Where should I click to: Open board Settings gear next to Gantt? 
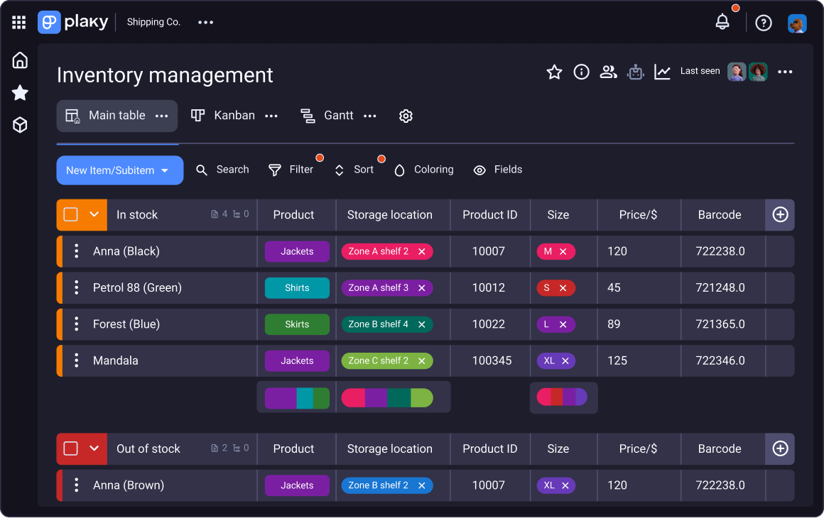tap(406, 116)
